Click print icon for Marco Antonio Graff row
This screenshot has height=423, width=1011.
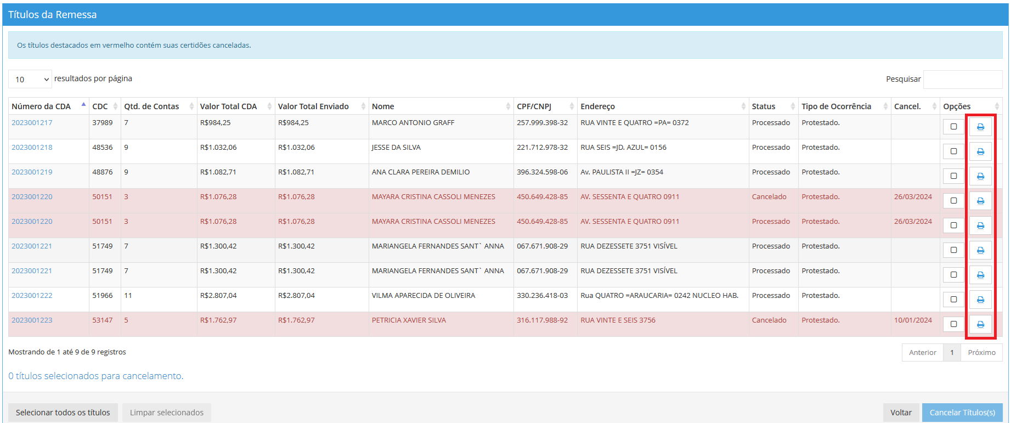(980, 127)
